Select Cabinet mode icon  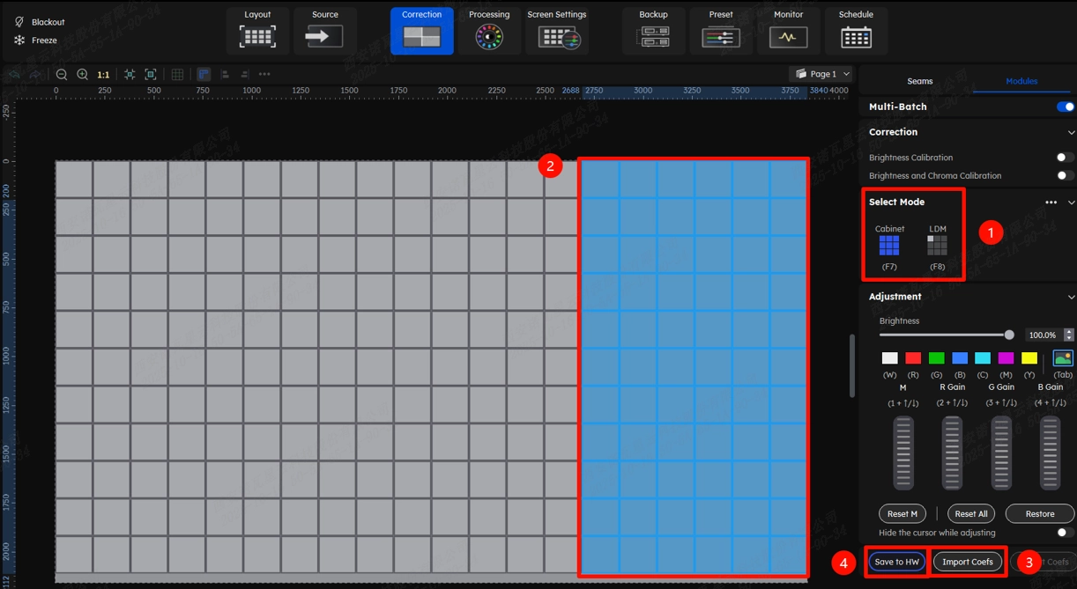point(889,246)
